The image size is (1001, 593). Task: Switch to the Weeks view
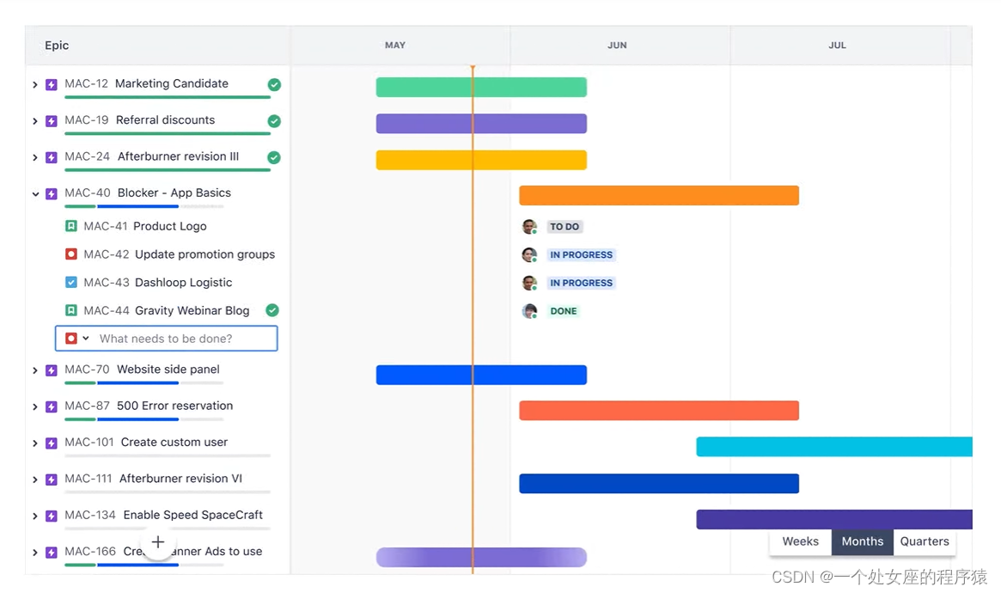[799, 541]
